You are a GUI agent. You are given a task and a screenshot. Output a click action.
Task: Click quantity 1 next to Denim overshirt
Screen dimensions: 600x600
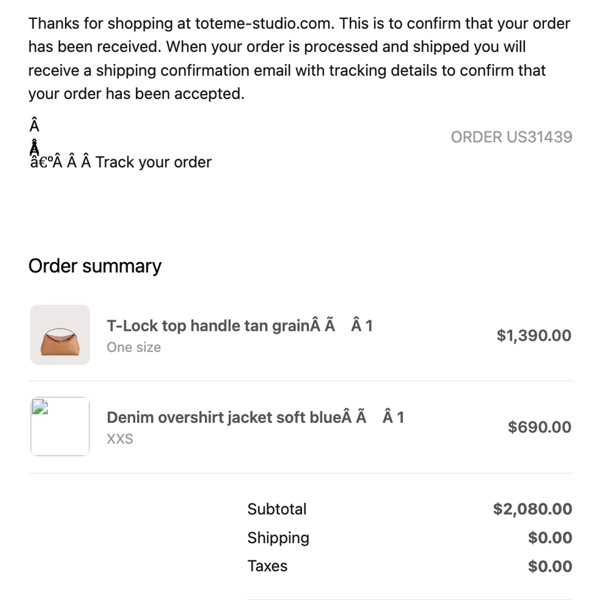pyautogui.click(x=400, y=417)
